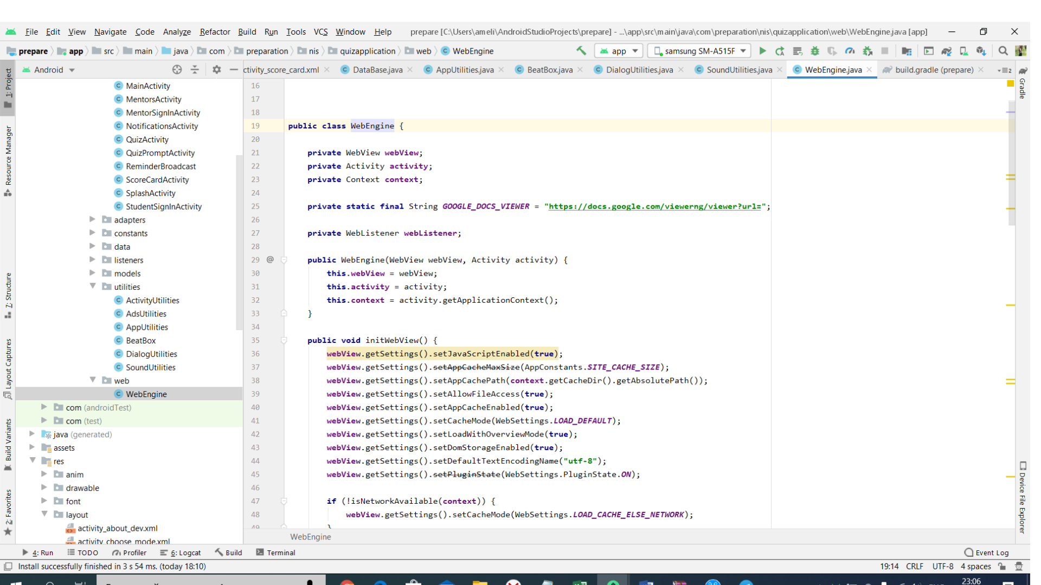
Task: Open the samsung SM-A515F device dropdown
Action: [700, 51]
